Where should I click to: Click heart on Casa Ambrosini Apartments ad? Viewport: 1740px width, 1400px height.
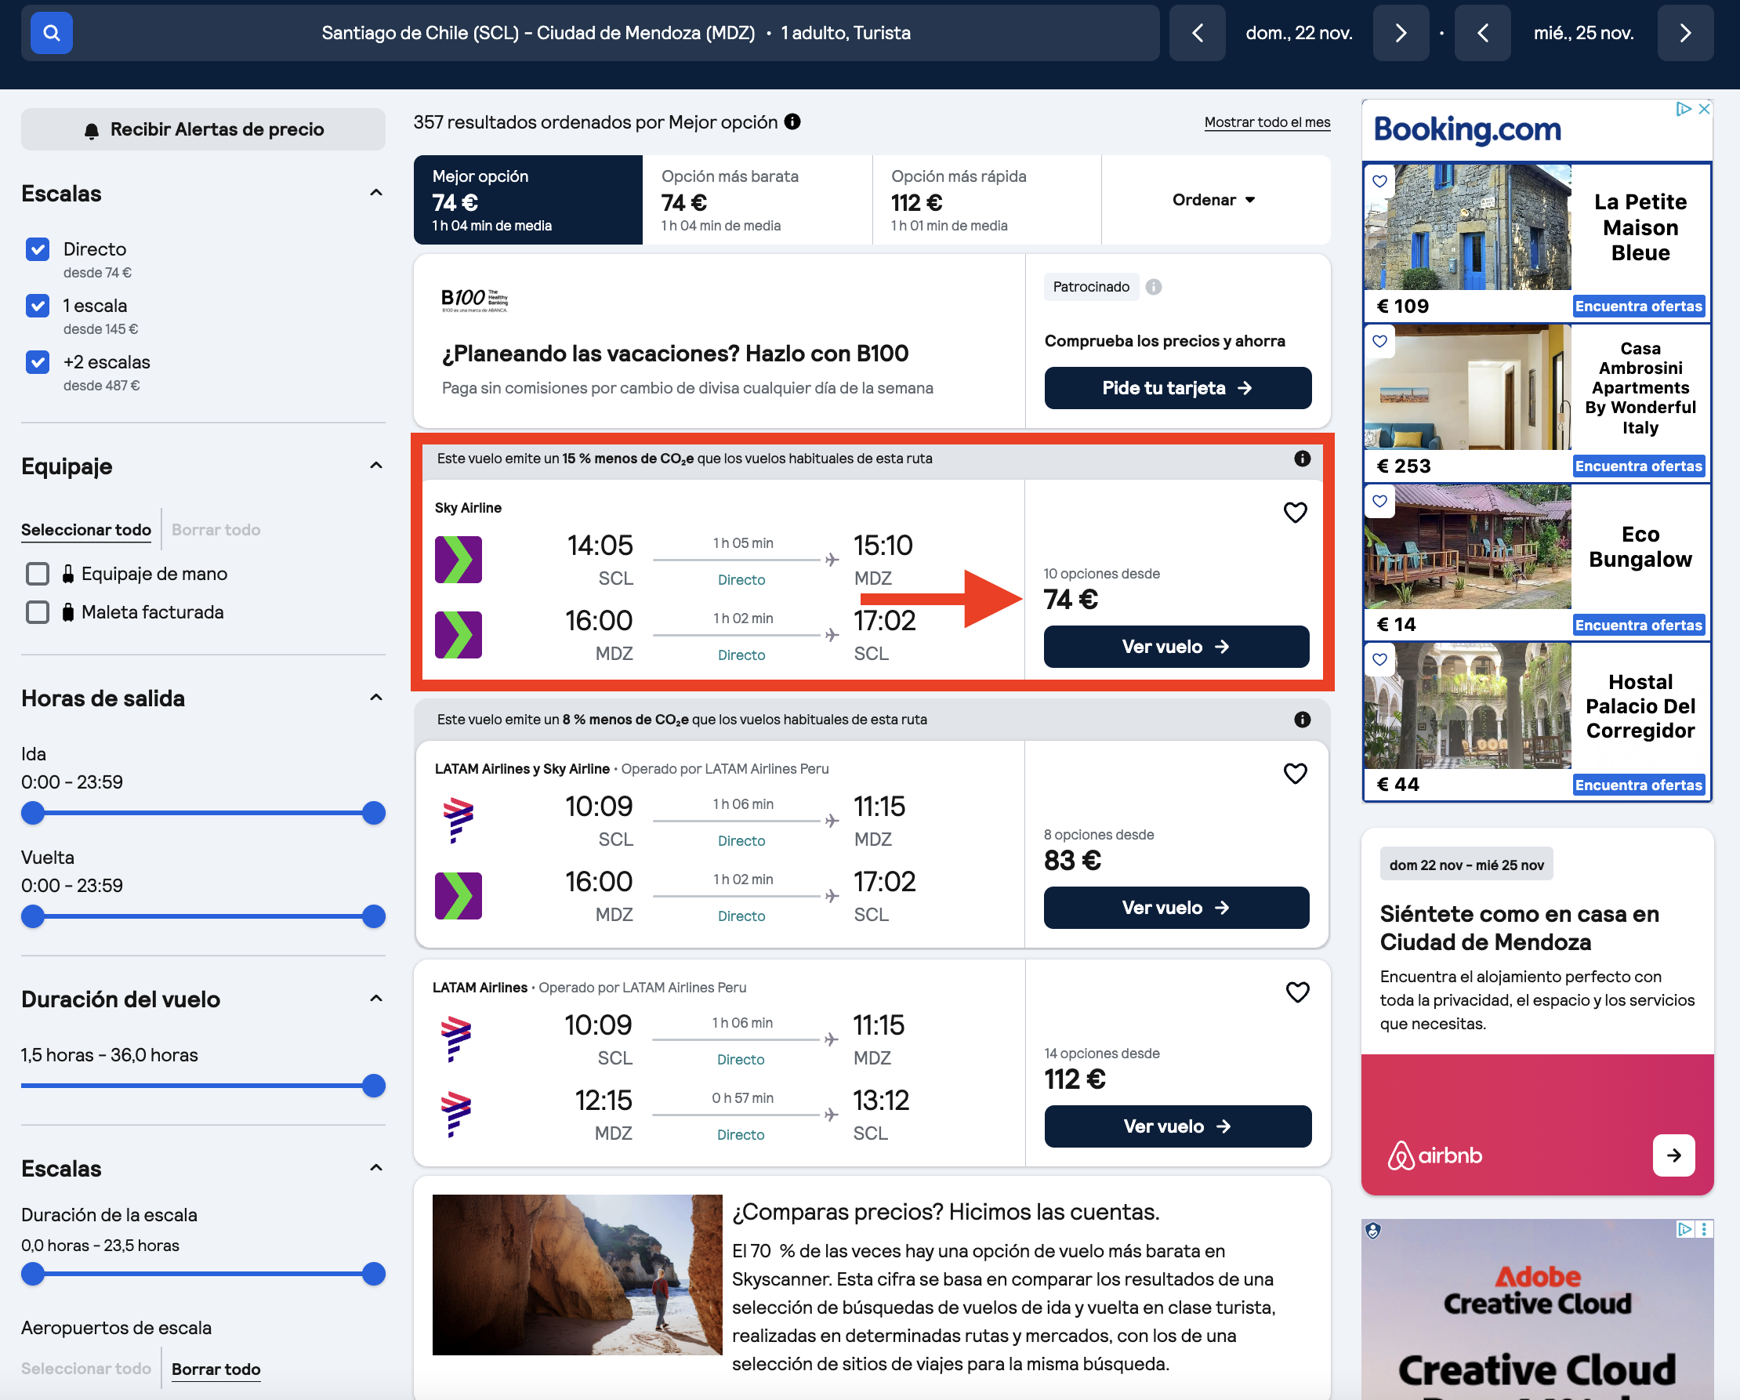(x=1379, y=340)
